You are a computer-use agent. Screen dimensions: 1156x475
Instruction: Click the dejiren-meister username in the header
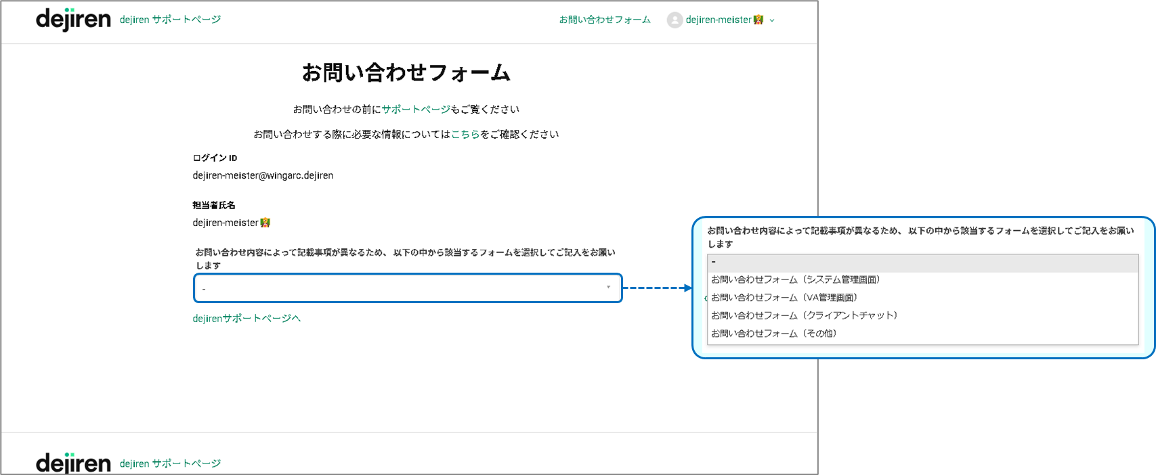pyautogui.click(x=718, y=20)
